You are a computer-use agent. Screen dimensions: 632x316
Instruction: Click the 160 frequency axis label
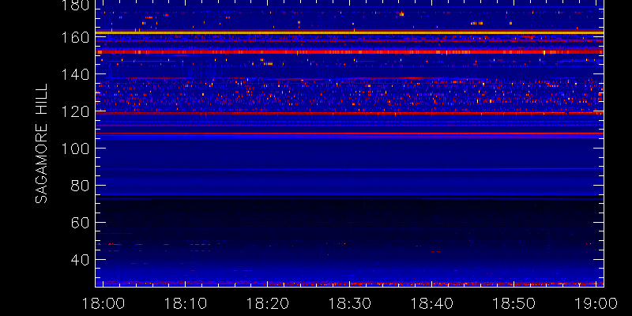point(74,37)
